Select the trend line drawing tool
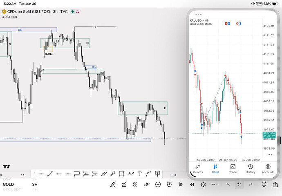The image size is (282, 196). pos(50,174)
